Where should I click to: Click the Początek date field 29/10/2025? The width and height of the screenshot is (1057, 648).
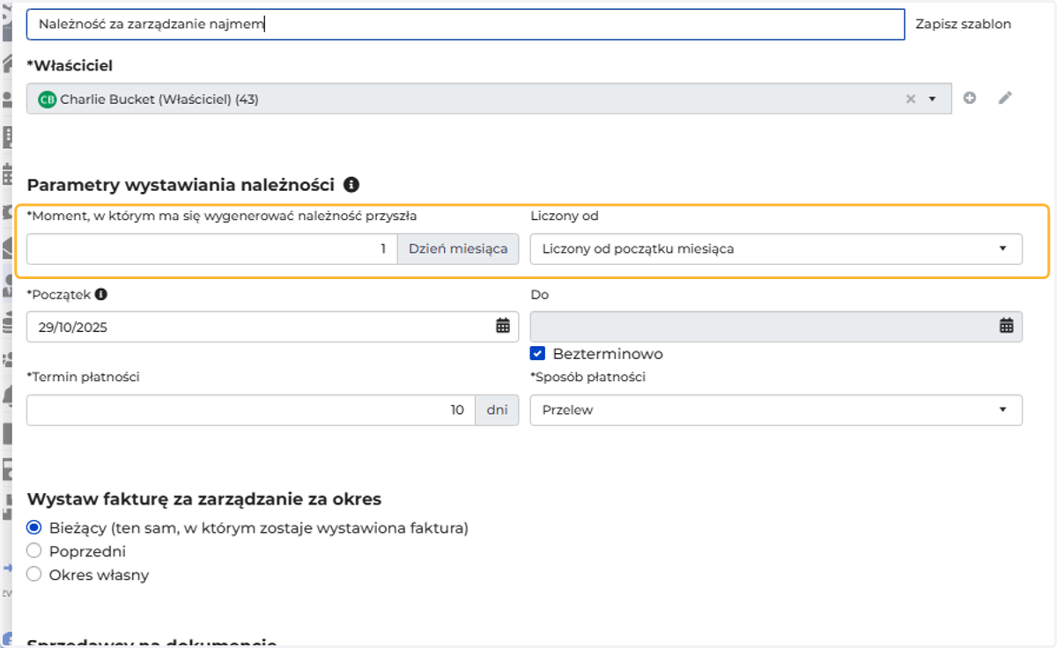coord(272,327)
